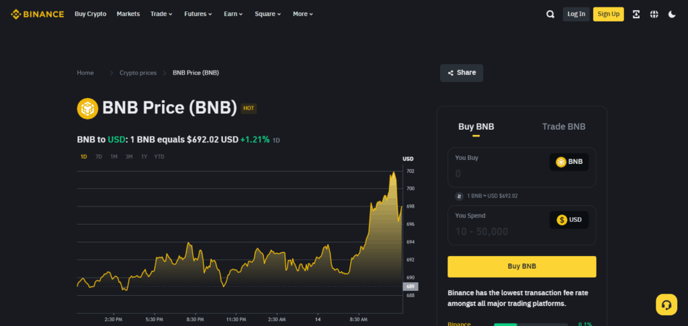The width and height of the screenshot is (688, 326).
Task: Expand the Earn menu
Action: (x=233, y=14)
